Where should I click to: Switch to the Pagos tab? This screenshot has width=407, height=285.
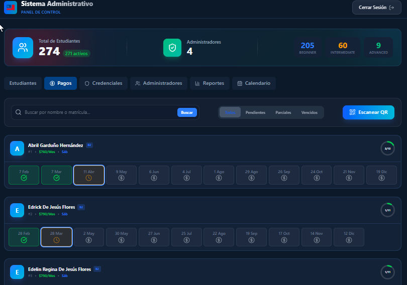click(60, 83)
